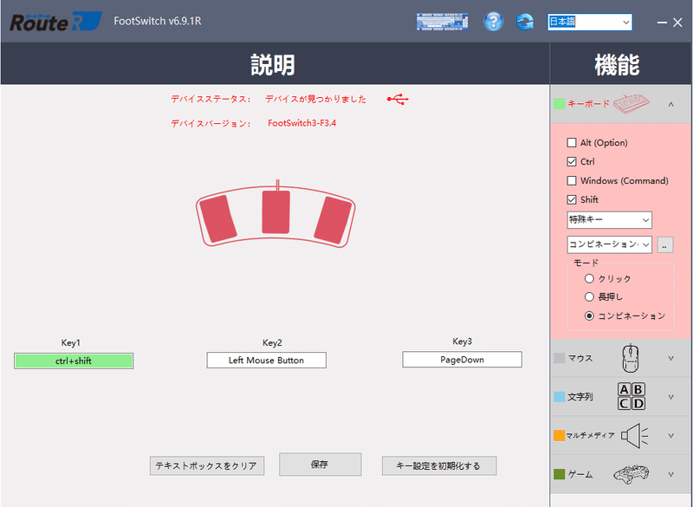
Task: Click the gamepad icon for ゲーム
Action: (631, 474)
